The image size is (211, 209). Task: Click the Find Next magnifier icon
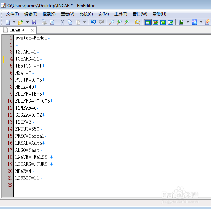pos(127,22)
